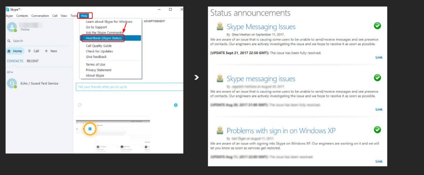Image resolution: width=424 pixels, height=175 pixels.
Task: Switch to the CONTACTS tab
Action: 15,61
